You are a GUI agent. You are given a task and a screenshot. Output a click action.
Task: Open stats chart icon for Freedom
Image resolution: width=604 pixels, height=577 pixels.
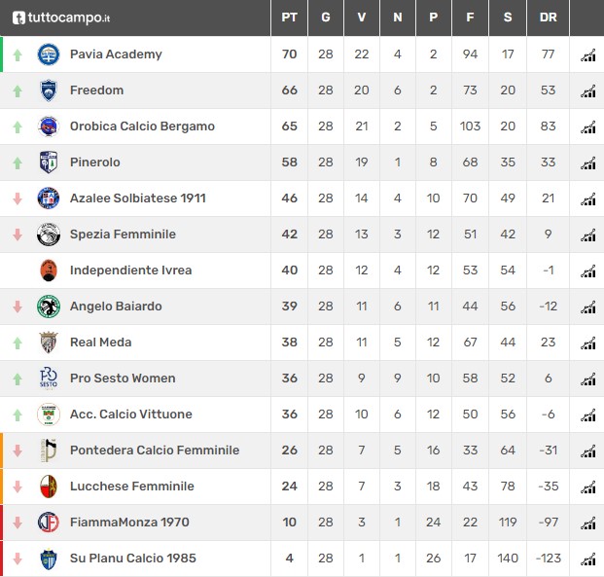[587, 91]
